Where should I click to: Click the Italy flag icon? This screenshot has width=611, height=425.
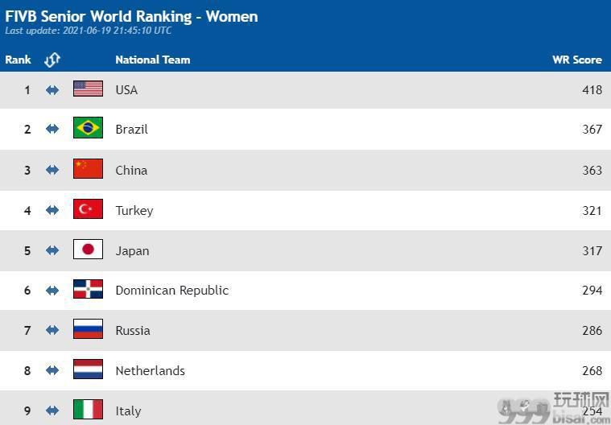pos(88,410)
